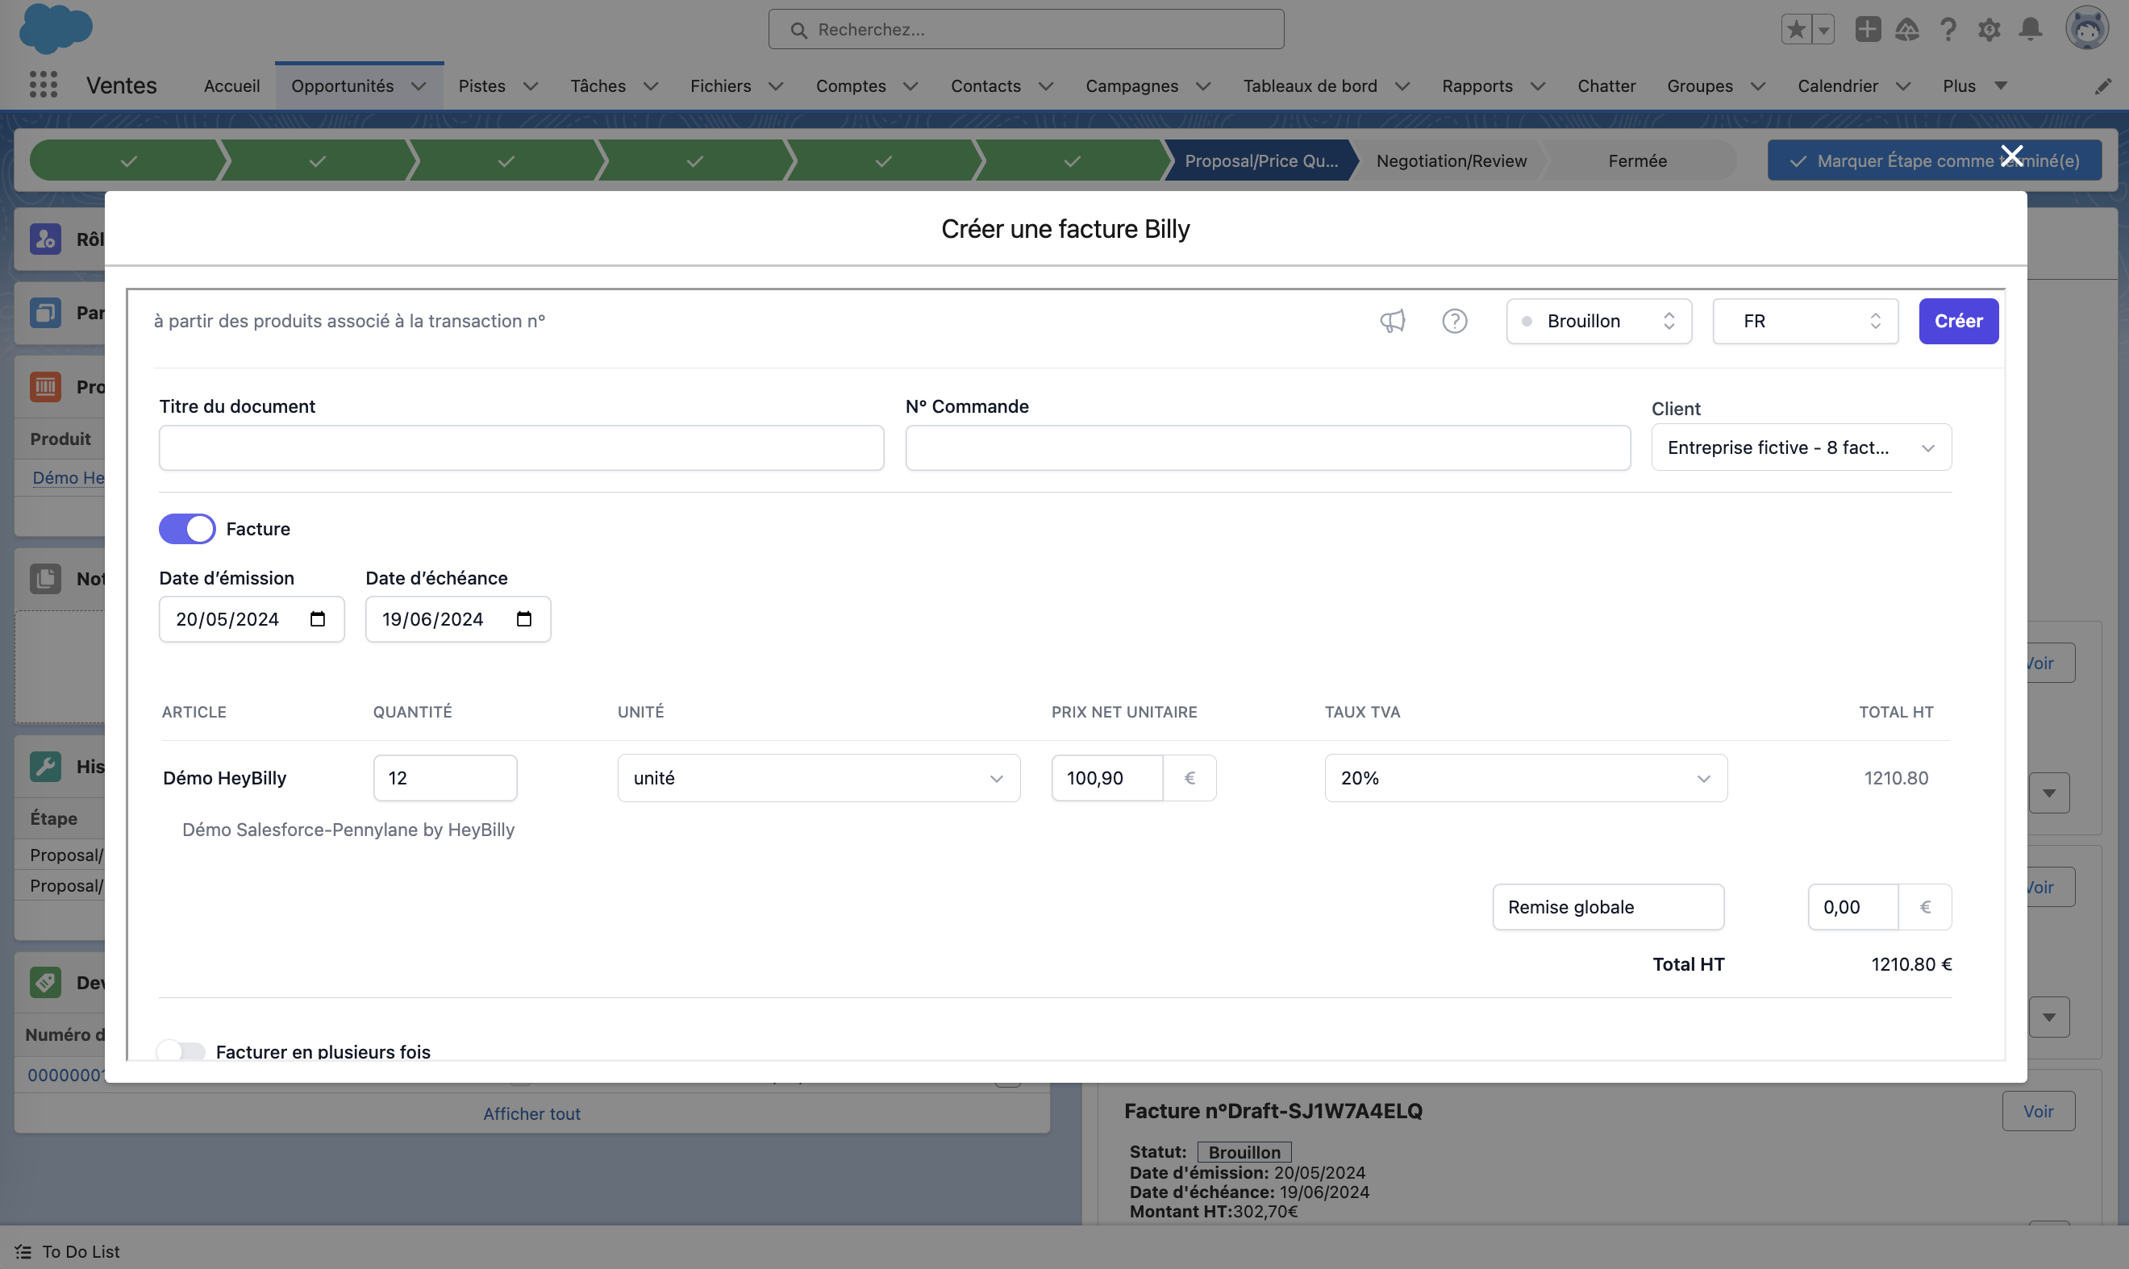
Task: Select the Fermée path stage
Action: click(x=1637, y=160)
